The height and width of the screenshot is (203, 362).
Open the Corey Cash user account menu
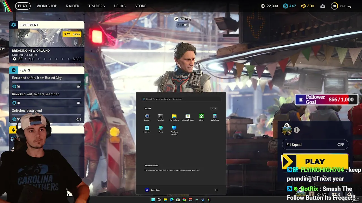(152, 190)
